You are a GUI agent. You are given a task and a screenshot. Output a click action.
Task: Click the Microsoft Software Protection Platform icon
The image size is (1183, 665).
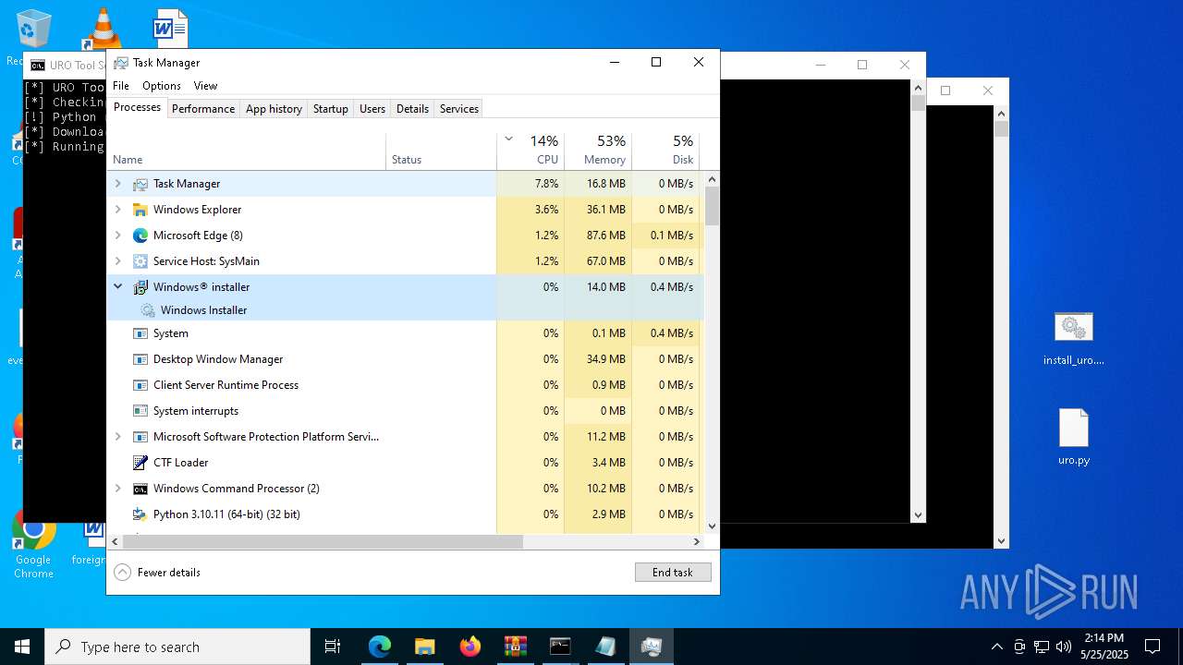pyautogui.click(x=140, y=437)
